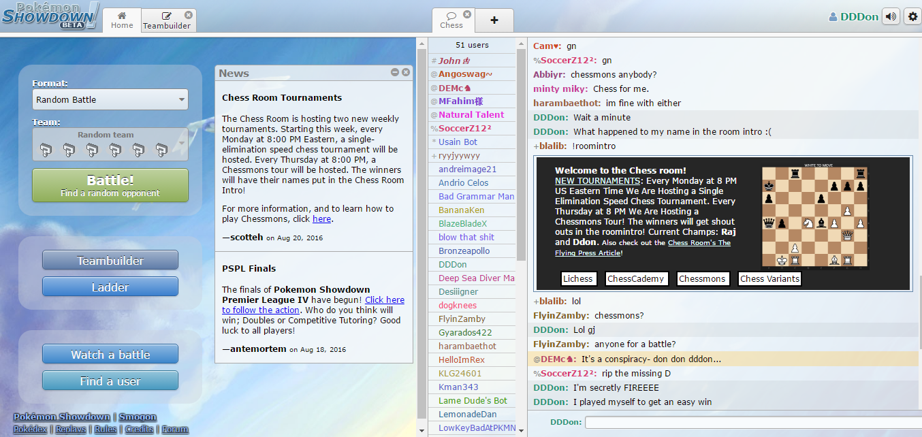922x437 pixels.
Task: Click the Battle! find opponent button
Action: (x=110, y=185)
